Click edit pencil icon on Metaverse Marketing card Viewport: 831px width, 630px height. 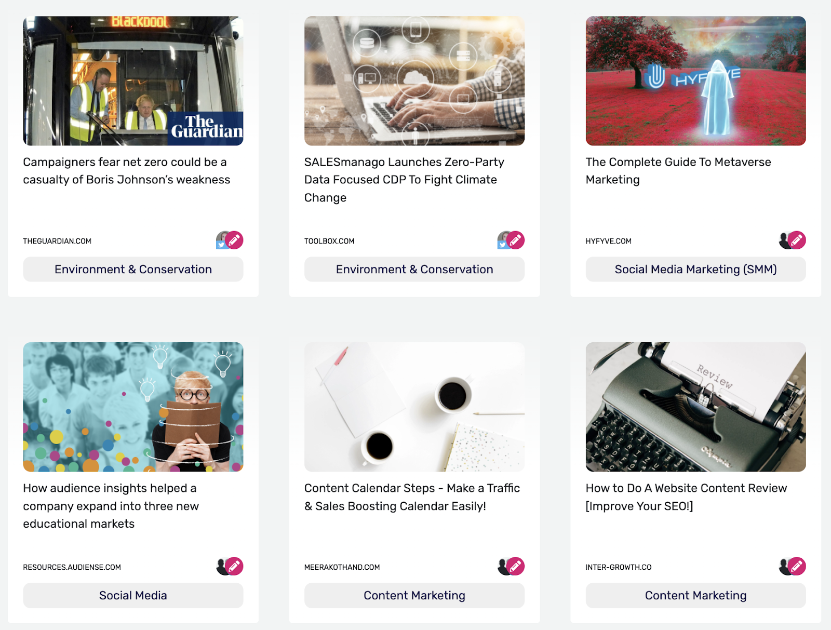pyautogui.click(x=797, y=240)
